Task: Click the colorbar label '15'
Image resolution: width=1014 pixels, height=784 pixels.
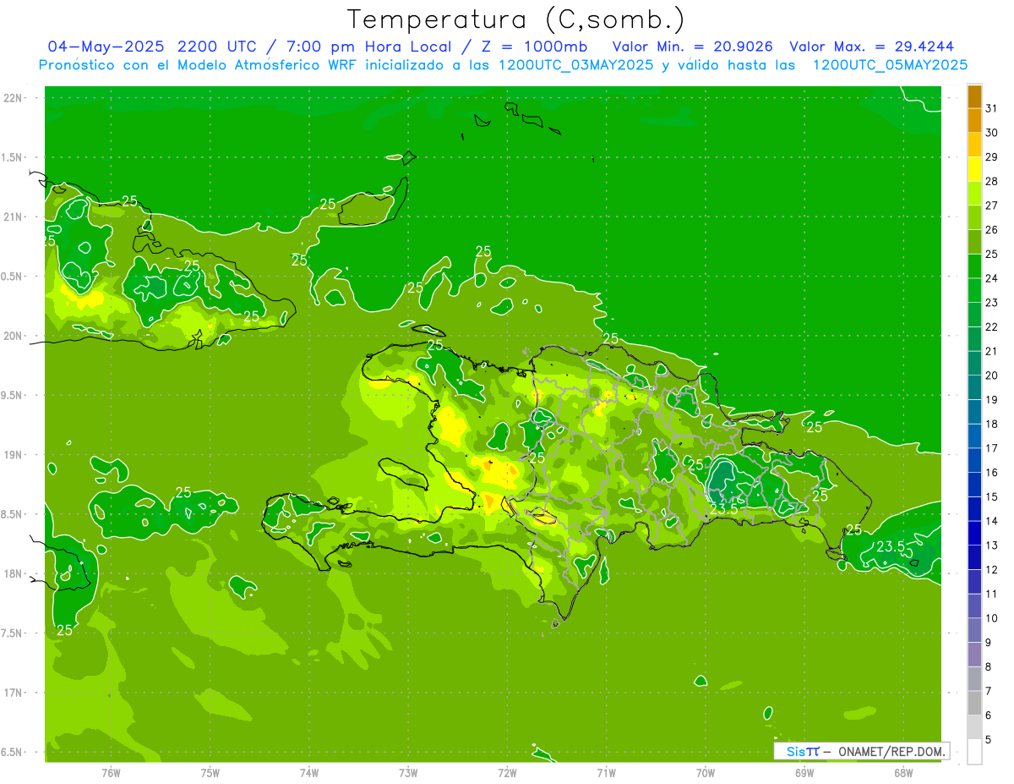Action: (x=992, y=496)
